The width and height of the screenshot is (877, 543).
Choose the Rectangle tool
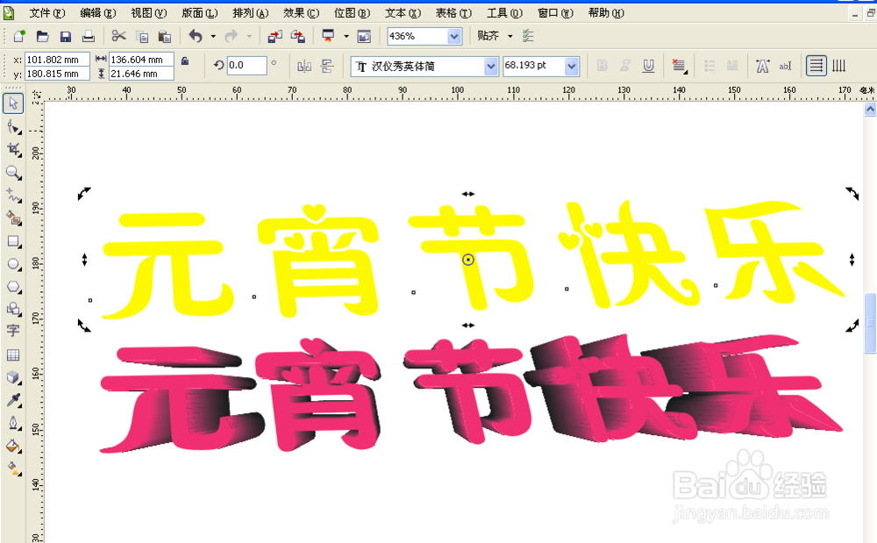pyautogui.click(x=13, y=241)
